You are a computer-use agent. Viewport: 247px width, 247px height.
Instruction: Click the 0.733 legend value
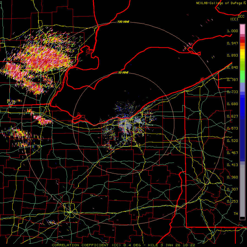(232, 92)
